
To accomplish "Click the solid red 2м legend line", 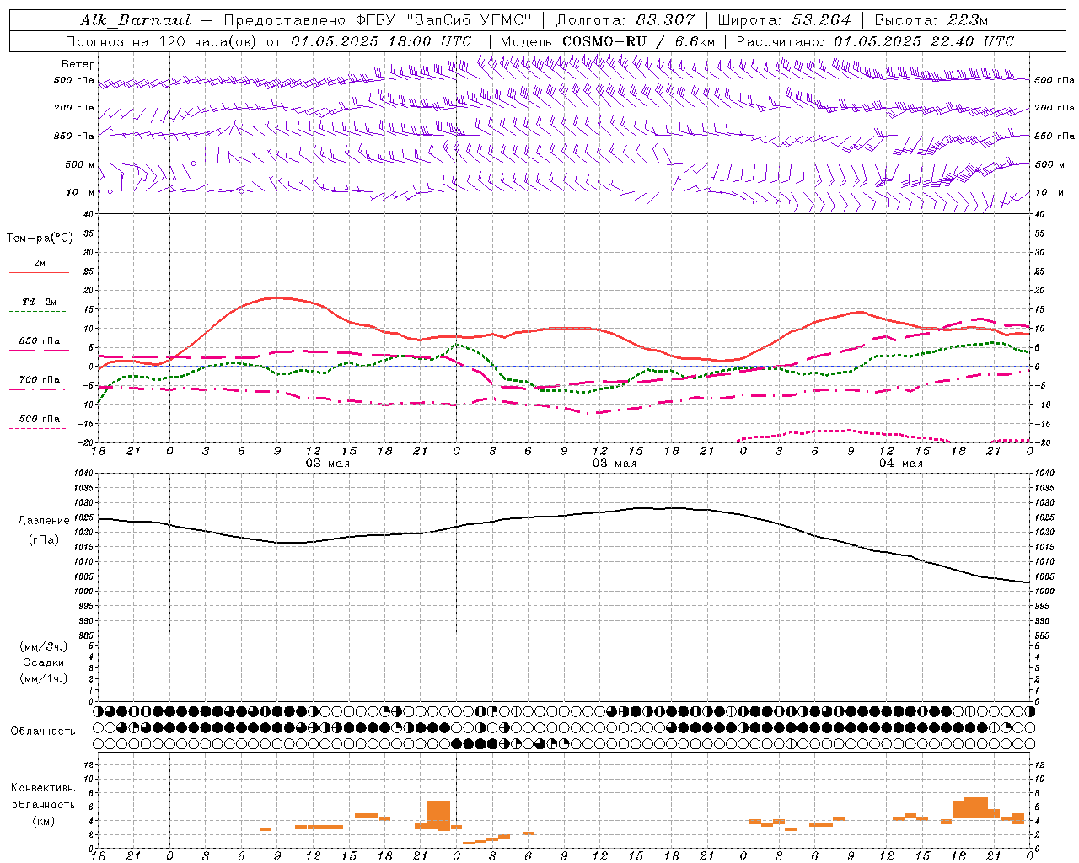I will pyautogui.click(x=39, y=273).
